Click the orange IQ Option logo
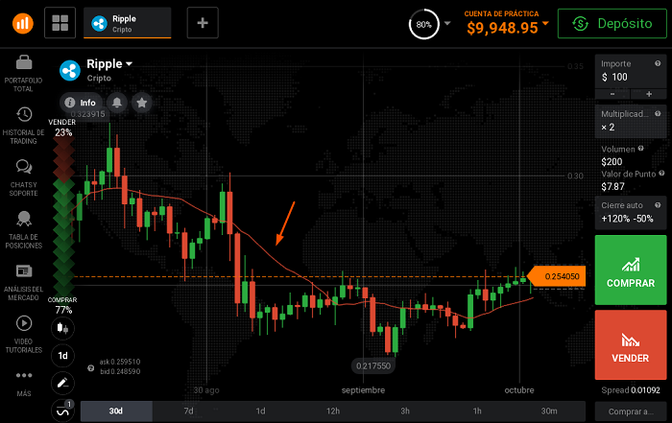 23,23
